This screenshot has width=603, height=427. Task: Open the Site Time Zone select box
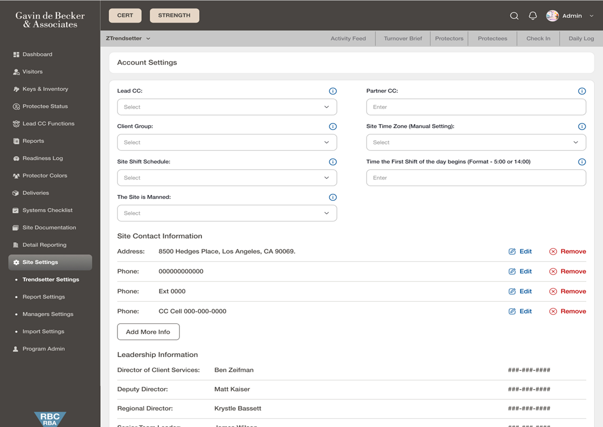(476, 142)
